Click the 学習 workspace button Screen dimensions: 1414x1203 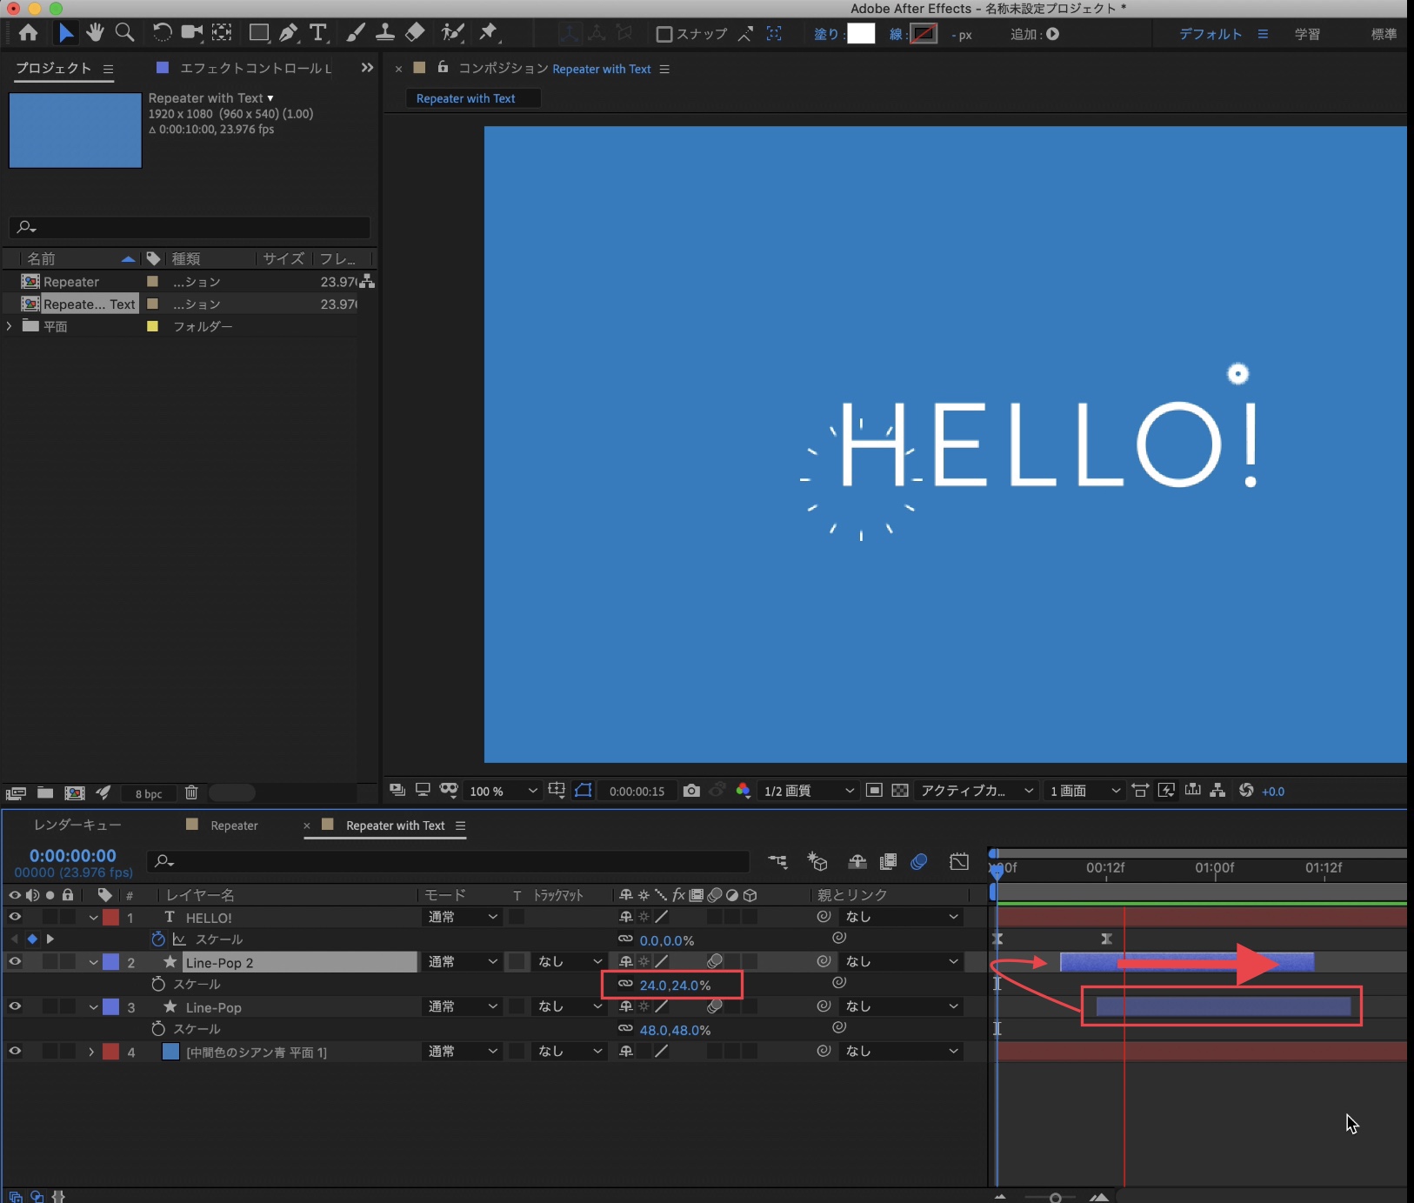pyautogui.click(x=1307, y=34)
